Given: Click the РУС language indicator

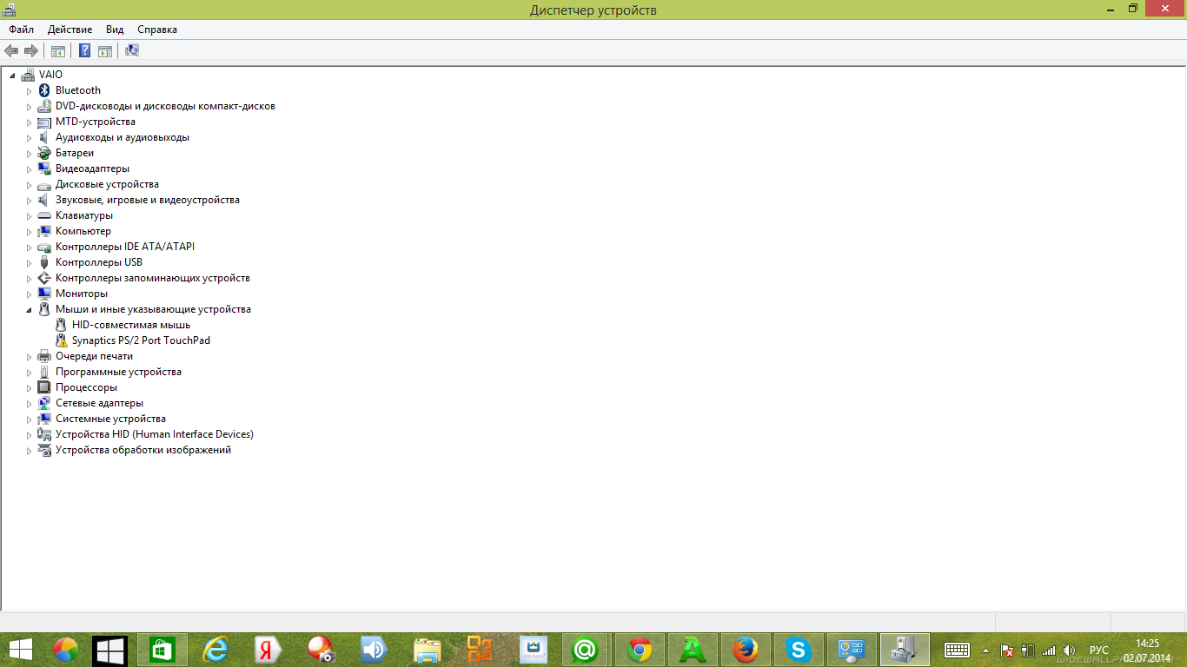Looking at the screenshot, I should click(1098, 650).
